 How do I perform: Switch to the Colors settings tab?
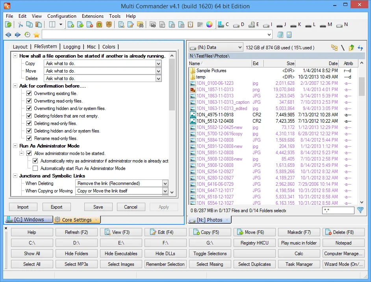coord(109,47)
